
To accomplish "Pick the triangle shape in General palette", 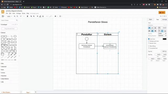I will coord(6,42).
